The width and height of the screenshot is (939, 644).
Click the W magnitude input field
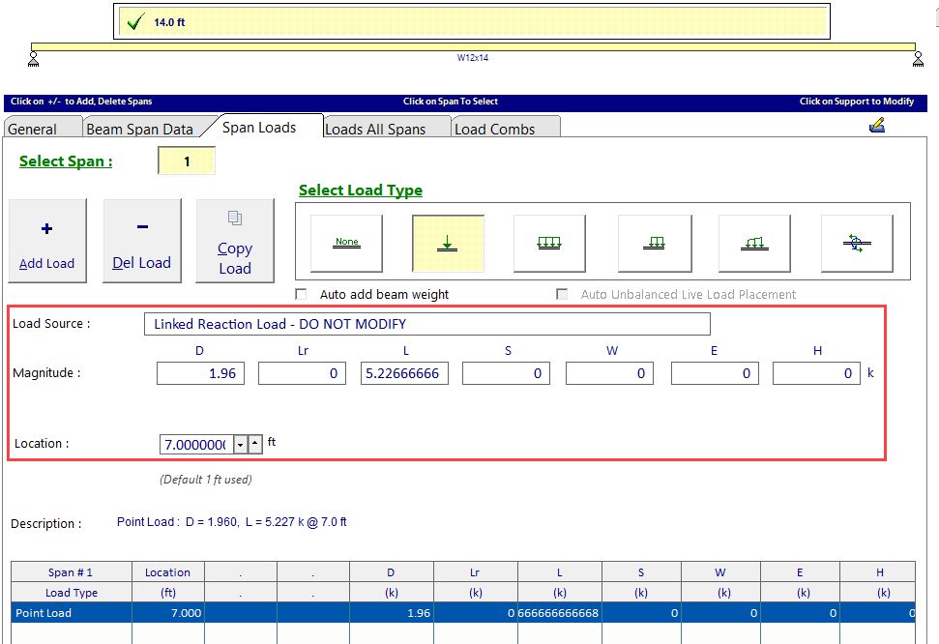coord(609,373)
